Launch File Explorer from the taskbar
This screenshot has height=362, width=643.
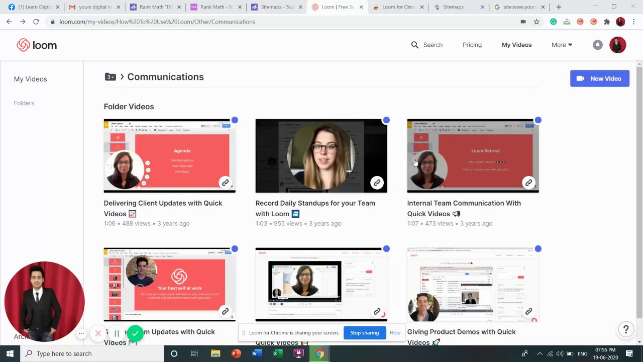(215, 353)
